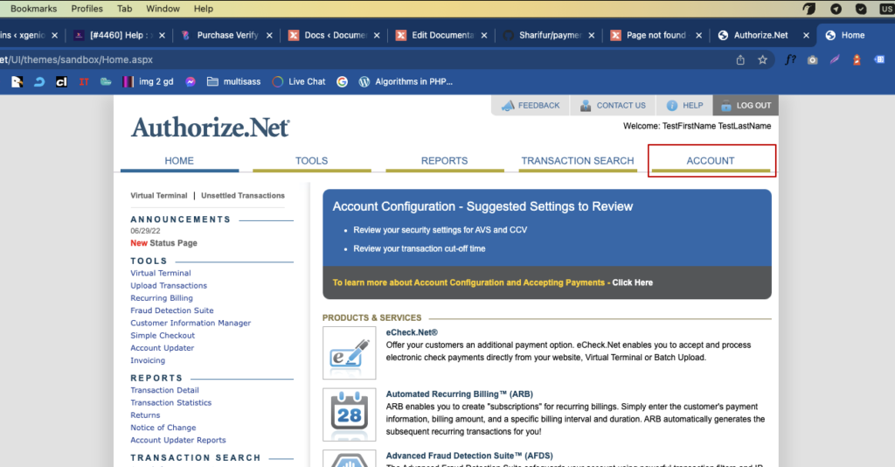The image size is (895, 467).
Task: Close the 'Page not found' browser tab
Action: tap(698, 35)
